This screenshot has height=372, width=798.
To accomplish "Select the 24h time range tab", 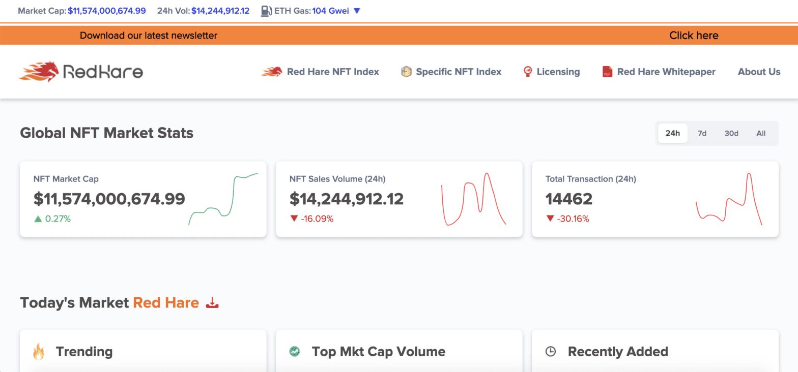I will coord(672,133).
